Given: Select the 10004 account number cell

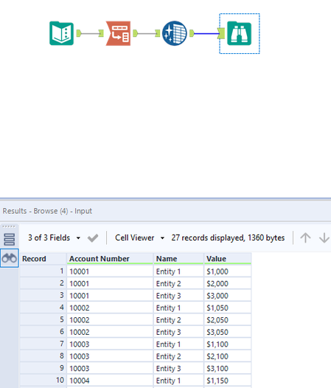Looking at the screenshot, I should coord(110,381).
